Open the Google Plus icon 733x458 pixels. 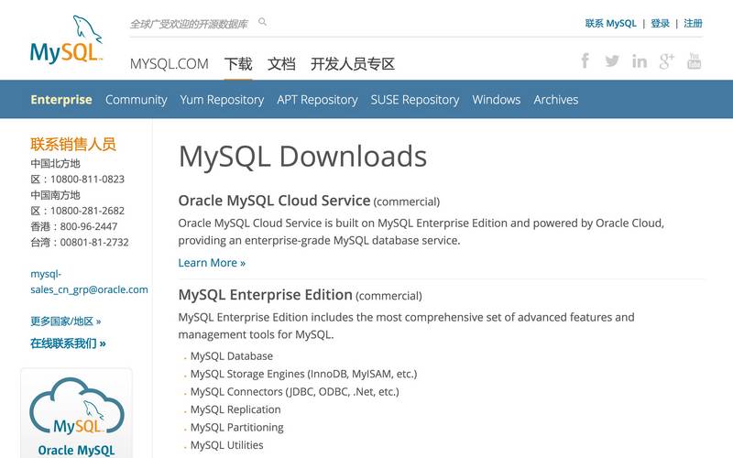point(667,60)
